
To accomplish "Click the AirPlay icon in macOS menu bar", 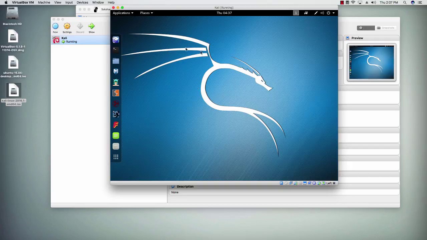I will point(360,2).
